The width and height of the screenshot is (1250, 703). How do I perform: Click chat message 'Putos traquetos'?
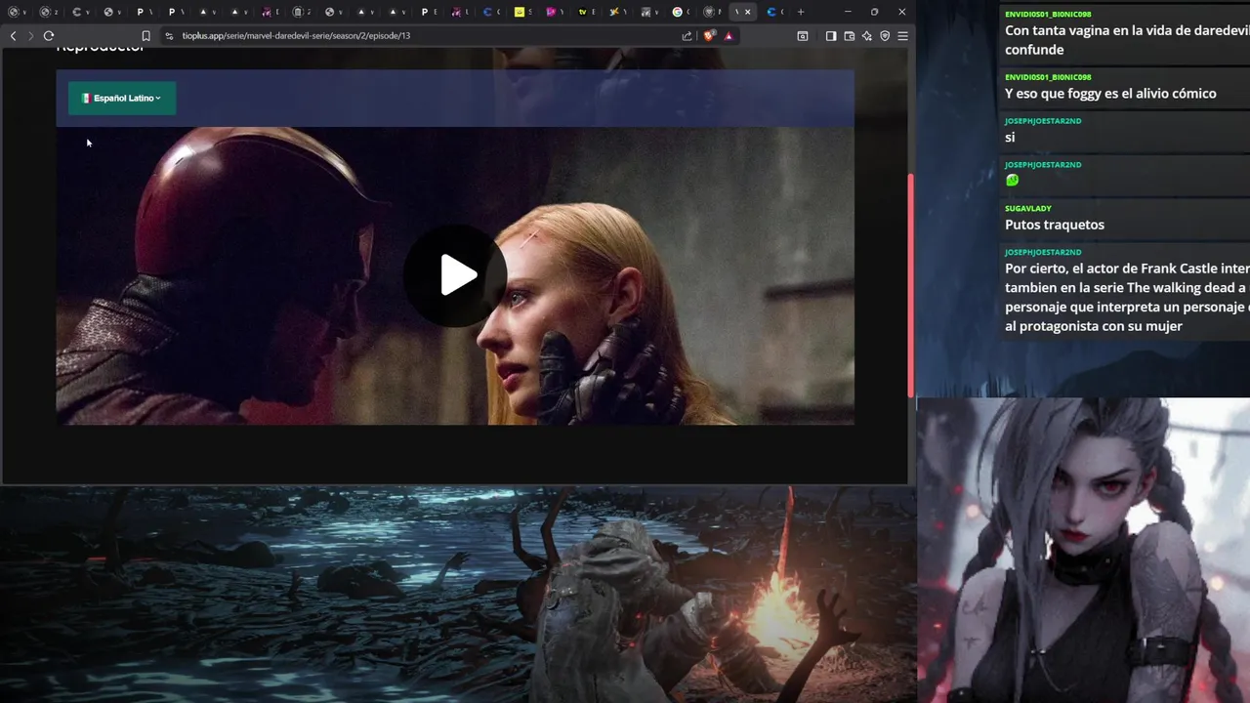[1055, 225]
